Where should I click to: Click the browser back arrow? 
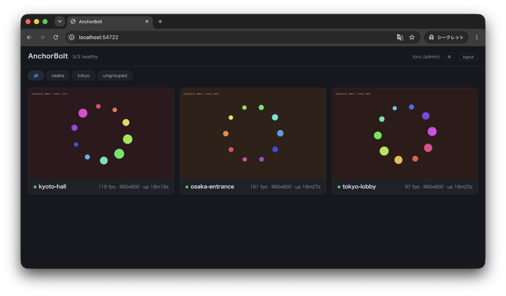pos(29,37)
